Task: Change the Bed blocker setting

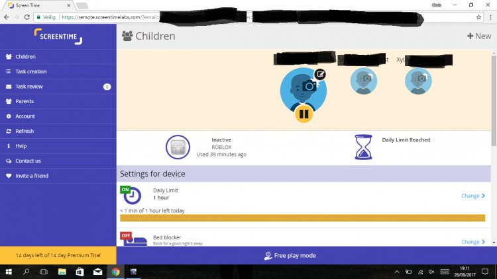Action: (473, 242)
